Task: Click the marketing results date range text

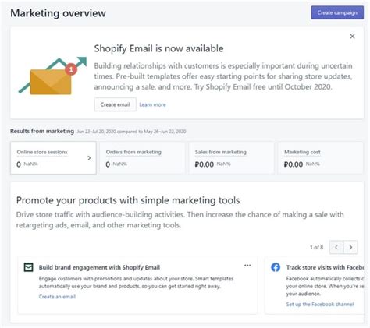Action: [131, 132]
